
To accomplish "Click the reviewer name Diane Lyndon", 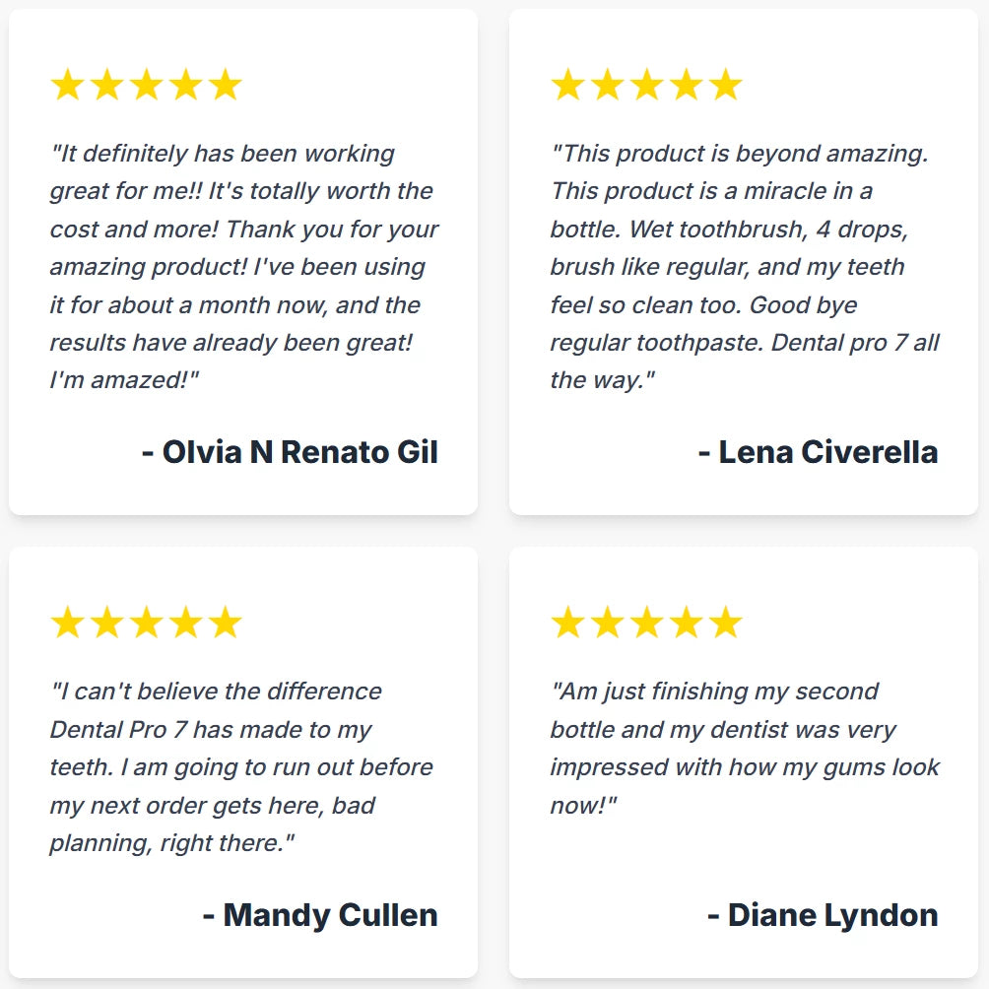I will [x=823, y=915].
